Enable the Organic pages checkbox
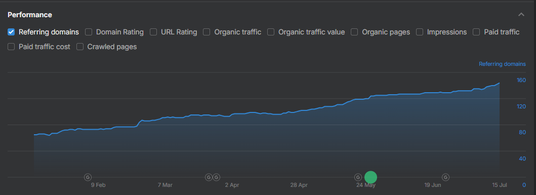This screenshot has width=536, height=195. [354, 32]
